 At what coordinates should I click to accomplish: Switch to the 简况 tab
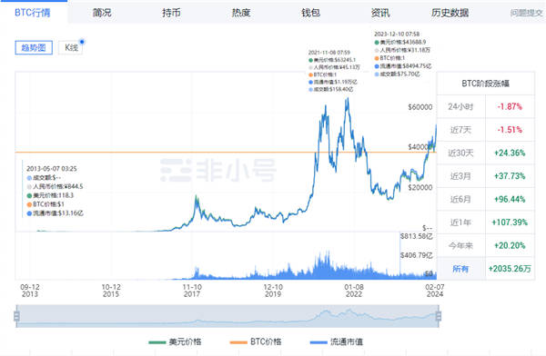(x=102, y=13)
